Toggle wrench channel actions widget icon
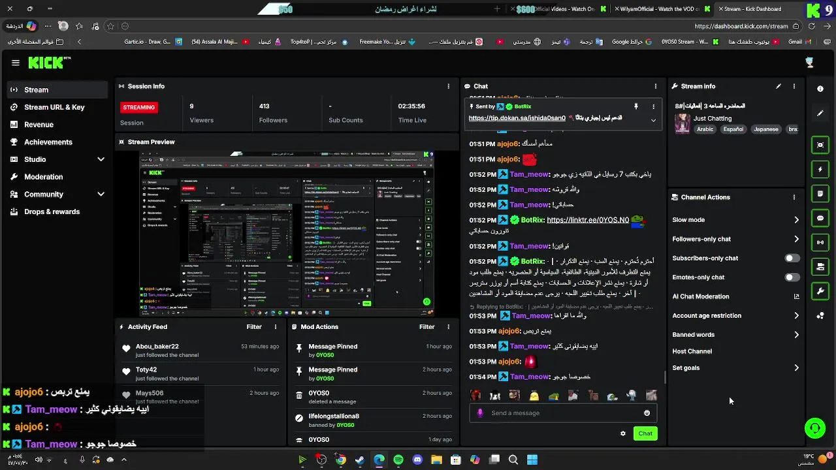 click(820, 291)
